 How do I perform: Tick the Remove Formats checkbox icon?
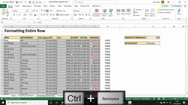(159, 13)
